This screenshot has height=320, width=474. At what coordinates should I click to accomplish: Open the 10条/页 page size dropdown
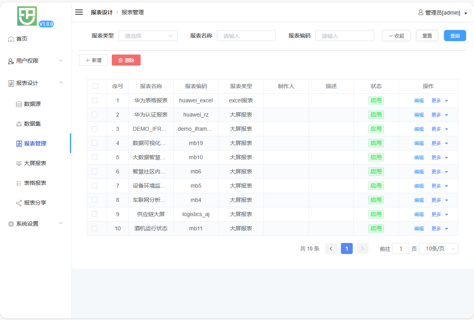tap(438, 248)
